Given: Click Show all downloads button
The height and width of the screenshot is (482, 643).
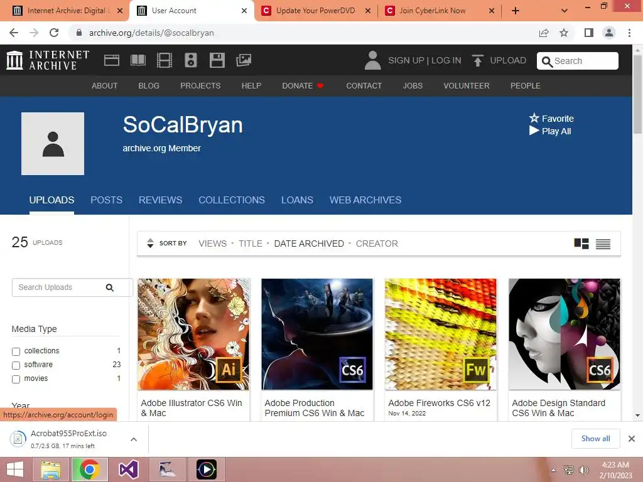Looking at the screenshot, I should [595, 439].
